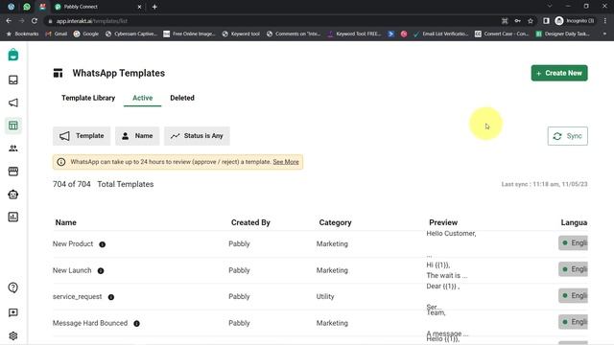
Task: Open the Template filter
Action: (x=82, y=136)
